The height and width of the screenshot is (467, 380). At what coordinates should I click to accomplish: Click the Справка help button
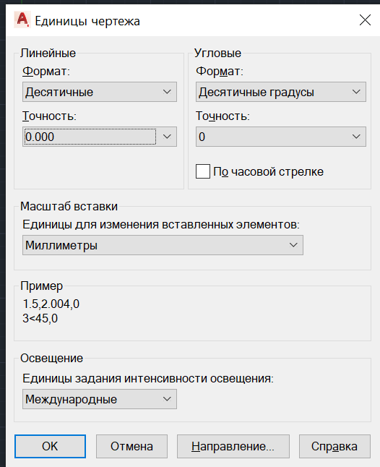pos(334,446)
